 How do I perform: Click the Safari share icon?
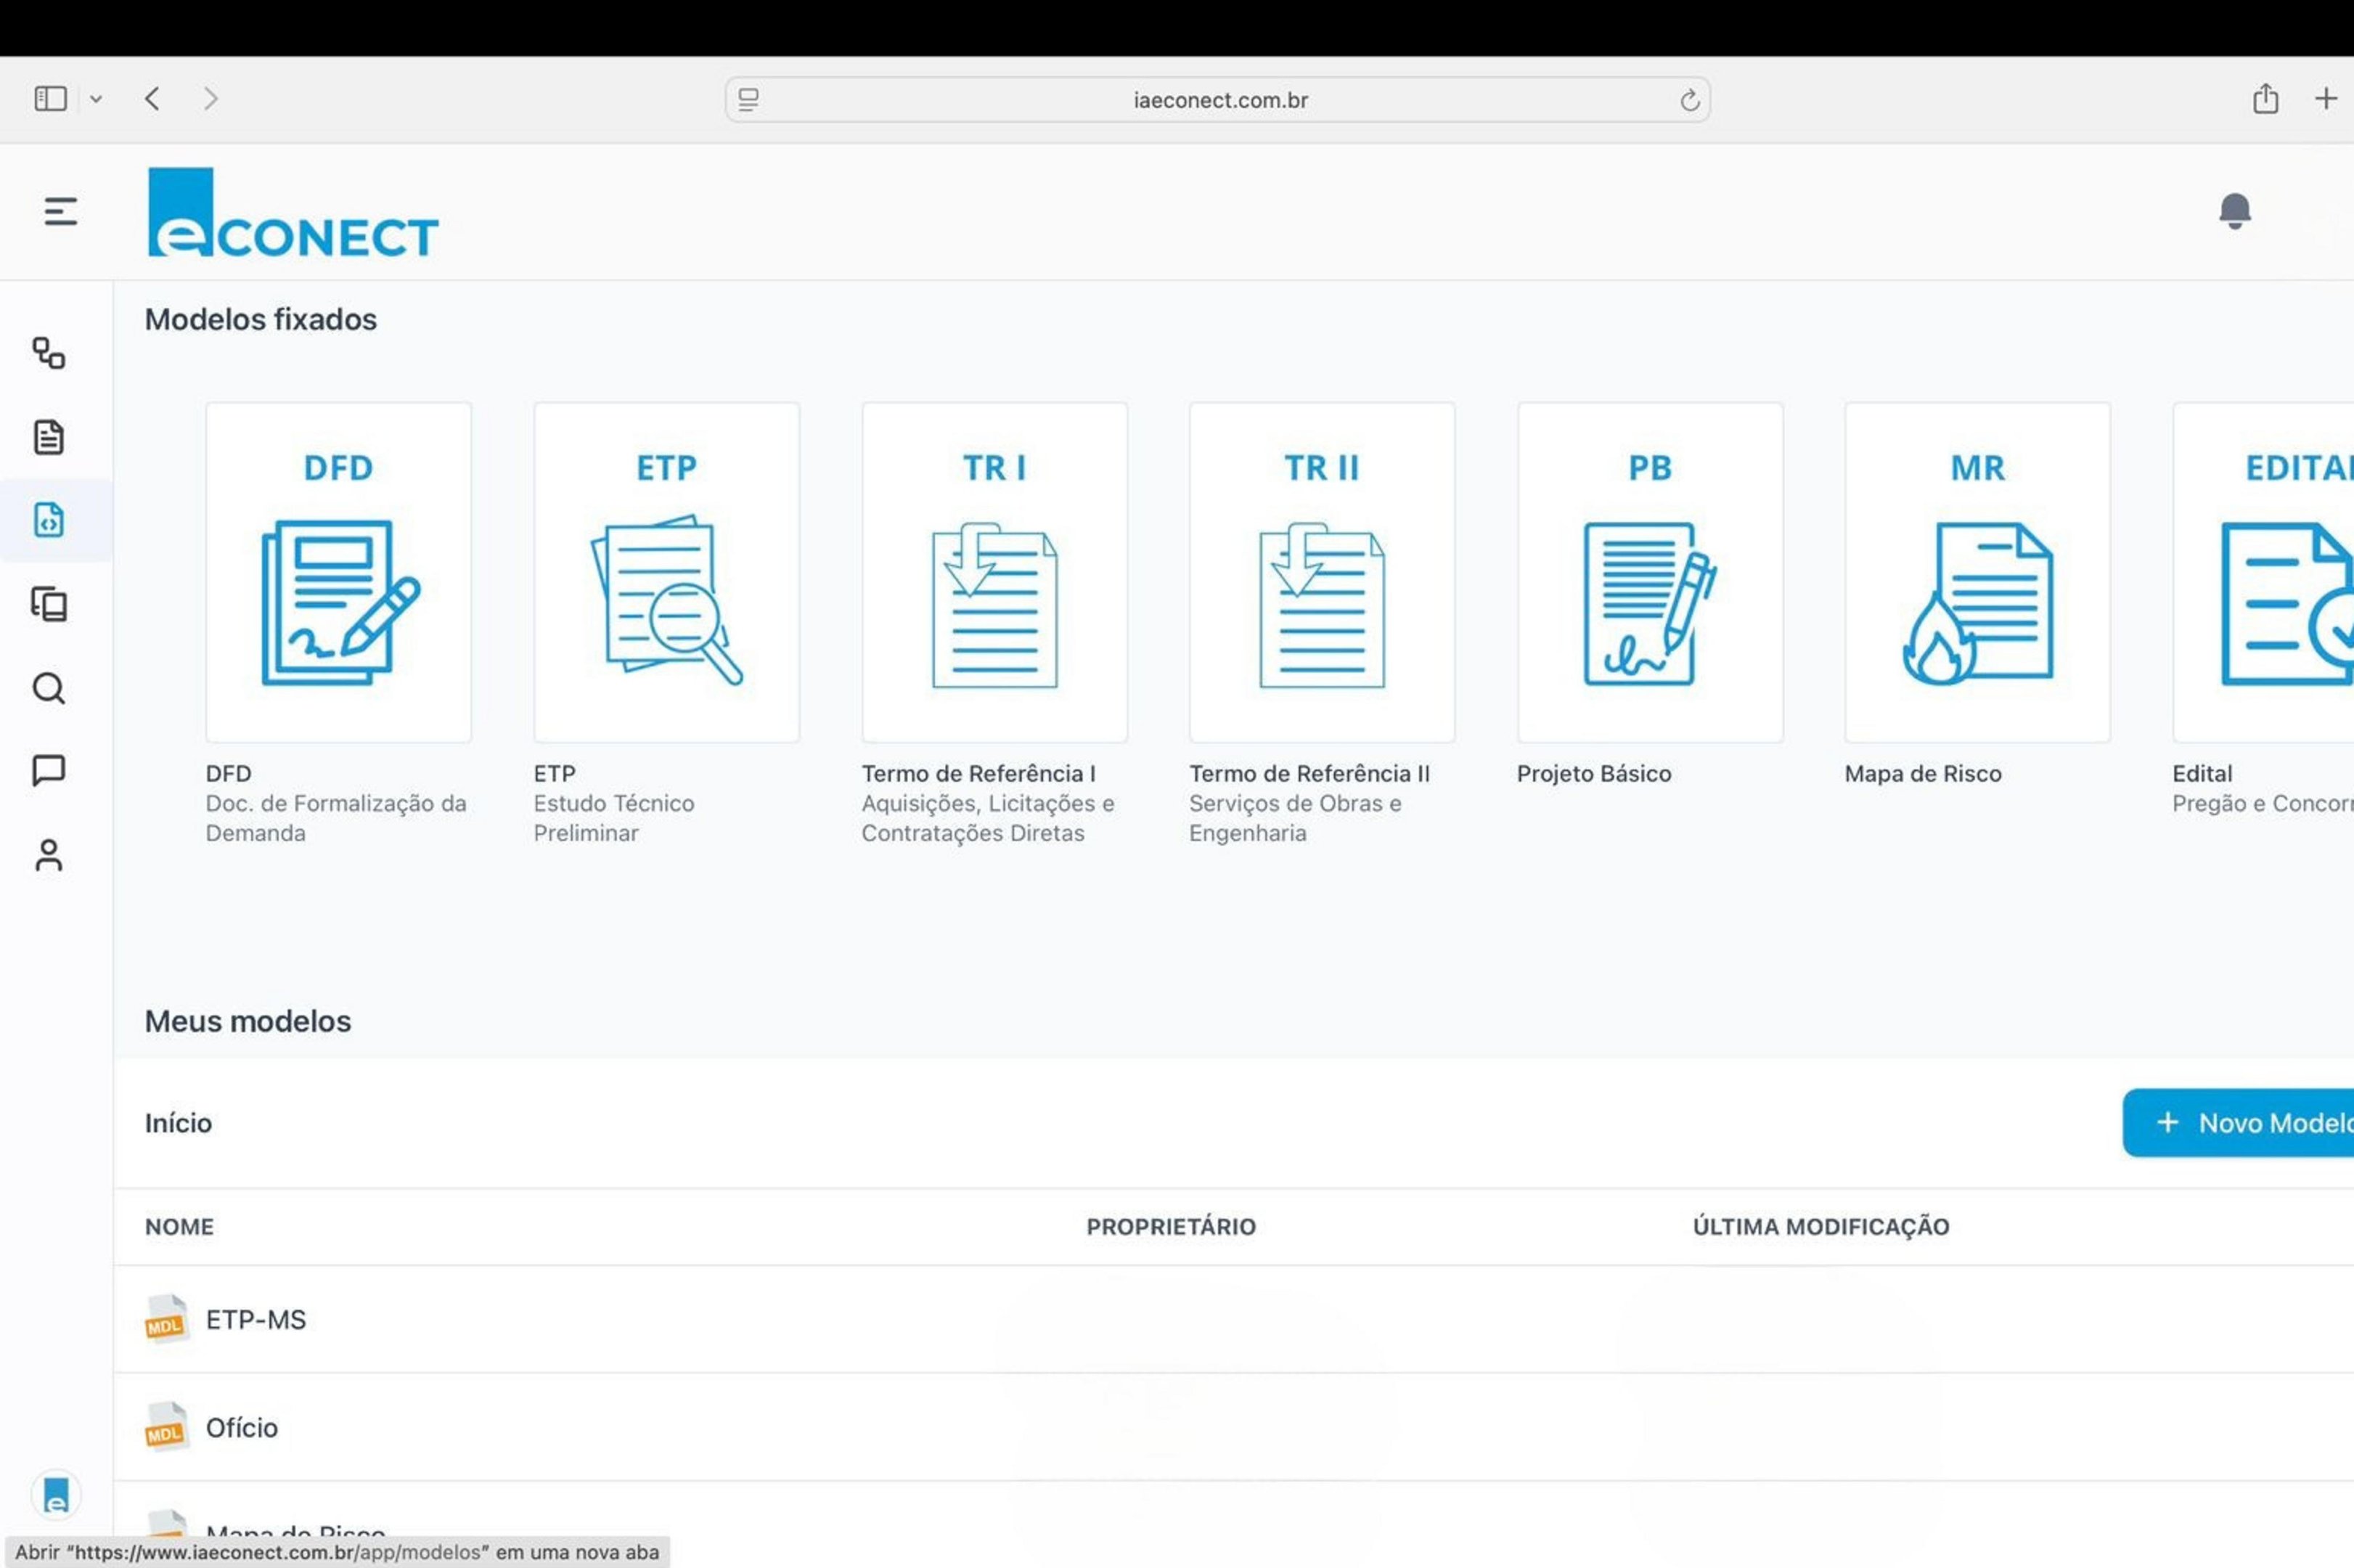(x=2265, y=99)
